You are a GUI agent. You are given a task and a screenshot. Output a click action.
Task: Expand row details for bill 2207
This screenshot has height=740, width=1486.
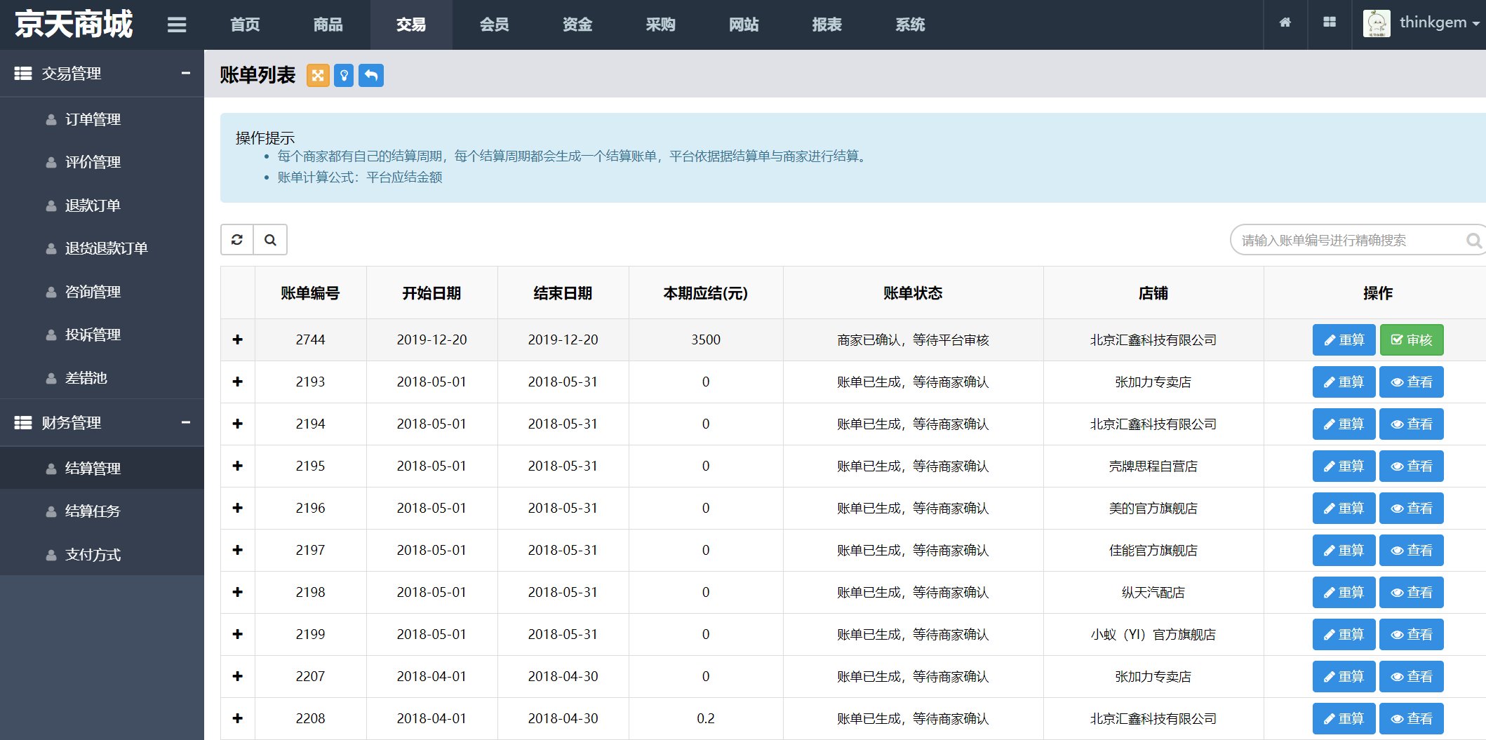coord(238,676)
